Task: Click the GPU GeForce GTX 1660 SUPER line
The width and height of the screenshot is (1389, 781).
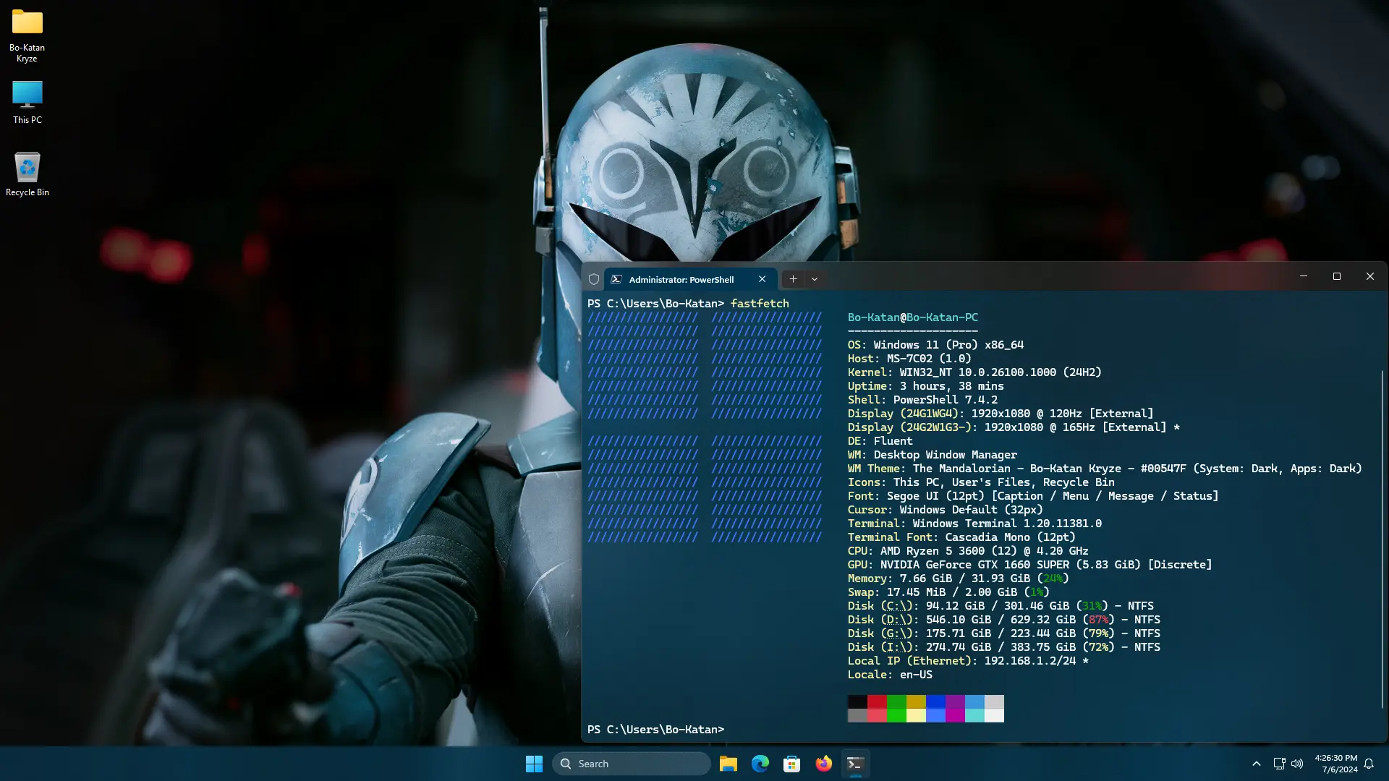Action: (x=1029, y=565)
